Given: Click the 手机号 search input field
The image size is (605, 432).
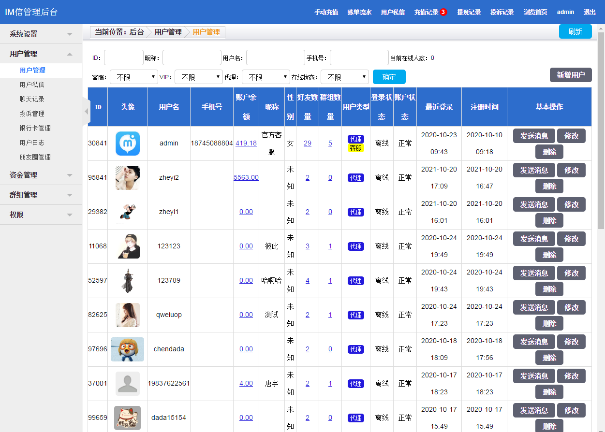Looking at the screenshot, I should pyautogui.click(x=359, y=58).
